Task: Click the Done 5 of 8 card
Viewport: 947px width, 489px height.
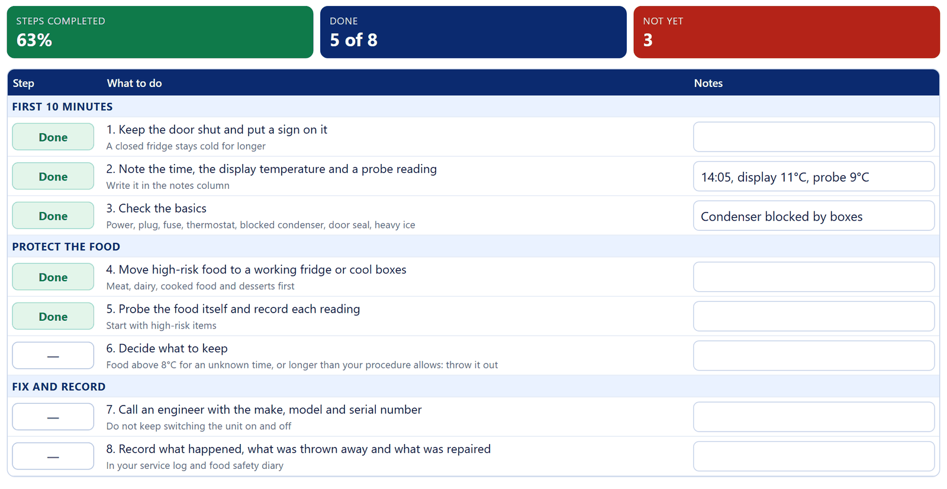Action: point(473,32)
